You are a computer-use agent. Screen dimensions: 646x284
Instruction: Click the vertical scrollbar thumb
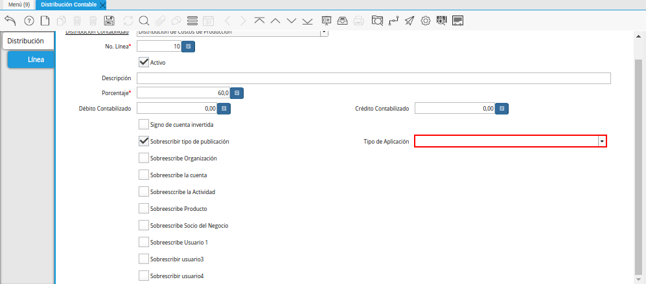pyautogui.click(x=639, y=167)
